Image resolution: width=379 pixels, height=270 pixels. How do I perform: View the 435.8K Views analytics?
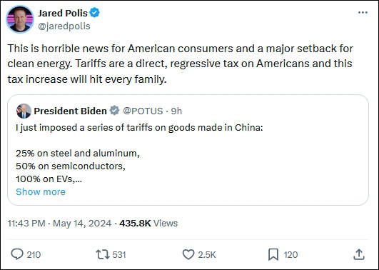148,223
